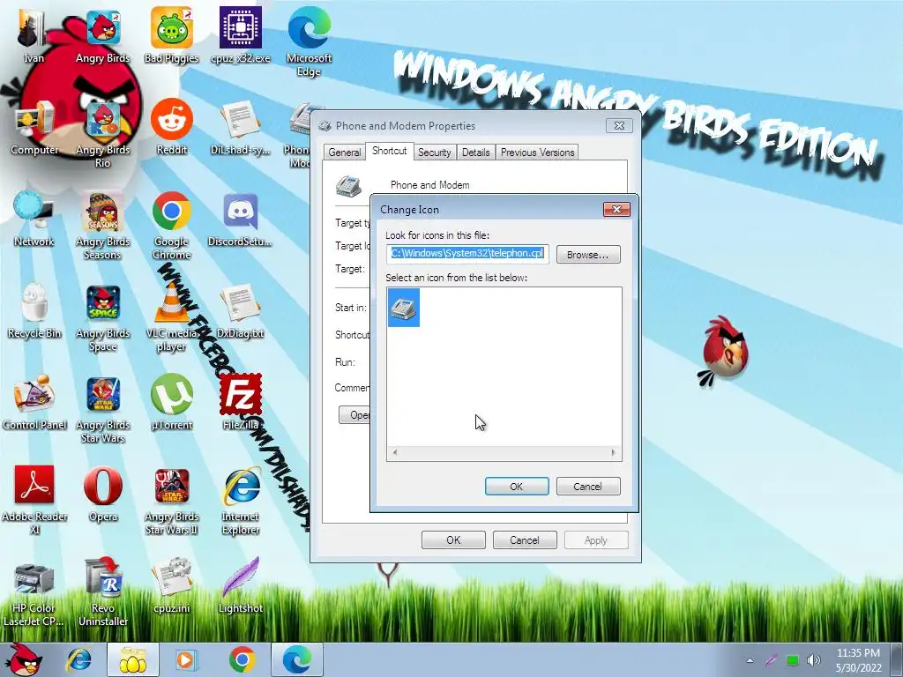Open the Security tab
Viewport: 903px width, 677px height.
[x=434, y=152]
